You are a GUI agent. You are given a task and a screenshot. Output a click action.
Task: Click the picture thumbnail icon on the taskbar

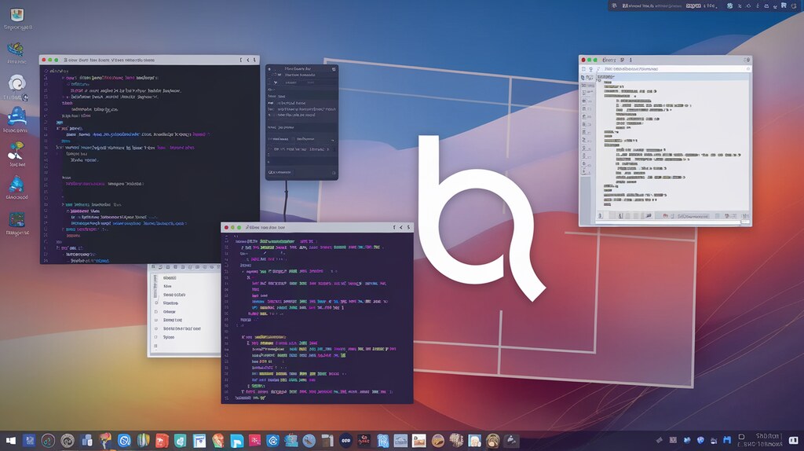(x=419, y=440)
